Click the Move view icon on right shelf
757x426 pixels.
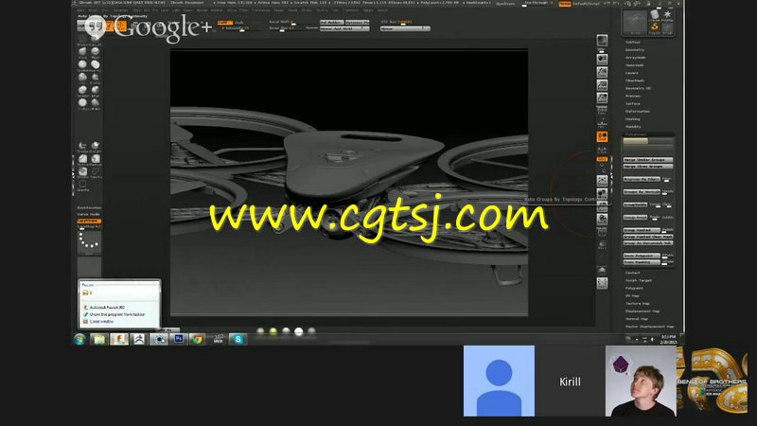[602, 193]
